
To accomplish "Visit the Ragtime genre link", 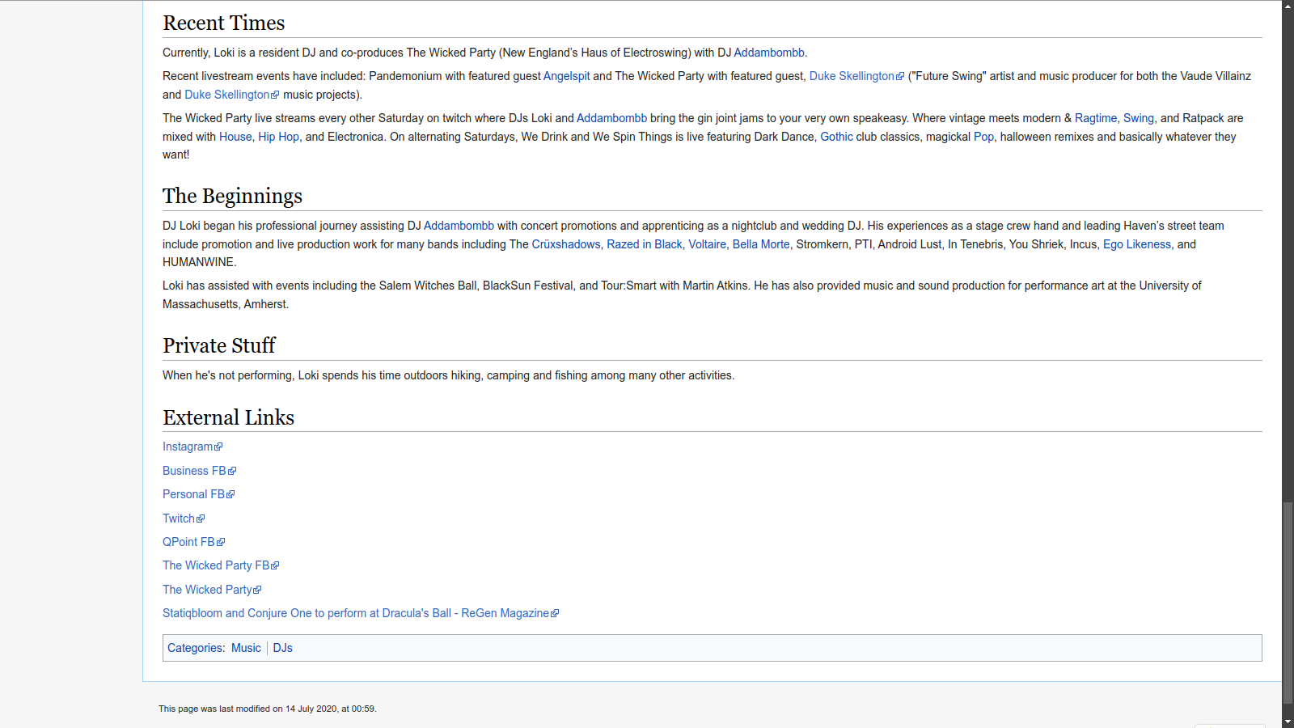I will click(x=1095, y=118).
